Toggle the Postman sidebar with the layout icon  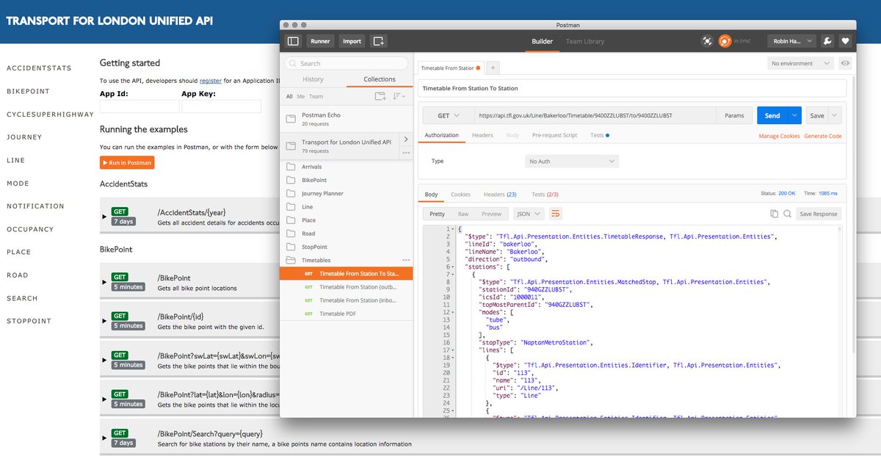point(294,41)
